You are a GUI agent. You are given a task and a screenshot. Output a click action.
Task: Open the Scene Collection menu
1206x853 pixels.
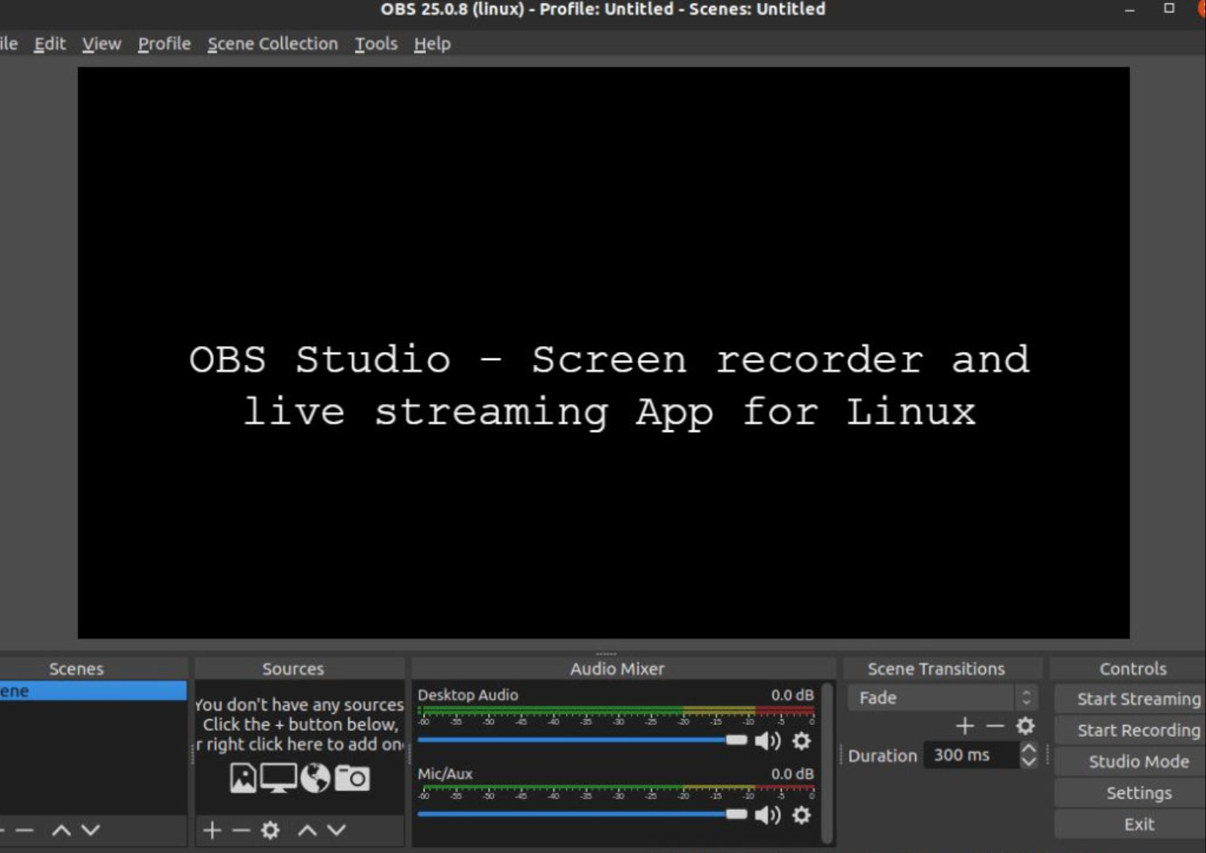click(x=271, y=43)
